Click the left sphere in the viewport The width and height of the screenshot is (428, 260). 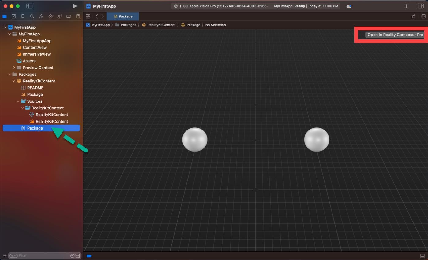195,140
